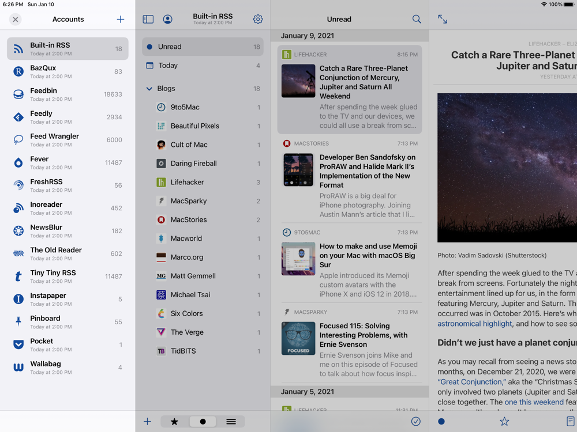The height and width of the screenshot is (432, 577).
Task: Click the article title heading
Action: pyautogui.click(x=514, y=60)
